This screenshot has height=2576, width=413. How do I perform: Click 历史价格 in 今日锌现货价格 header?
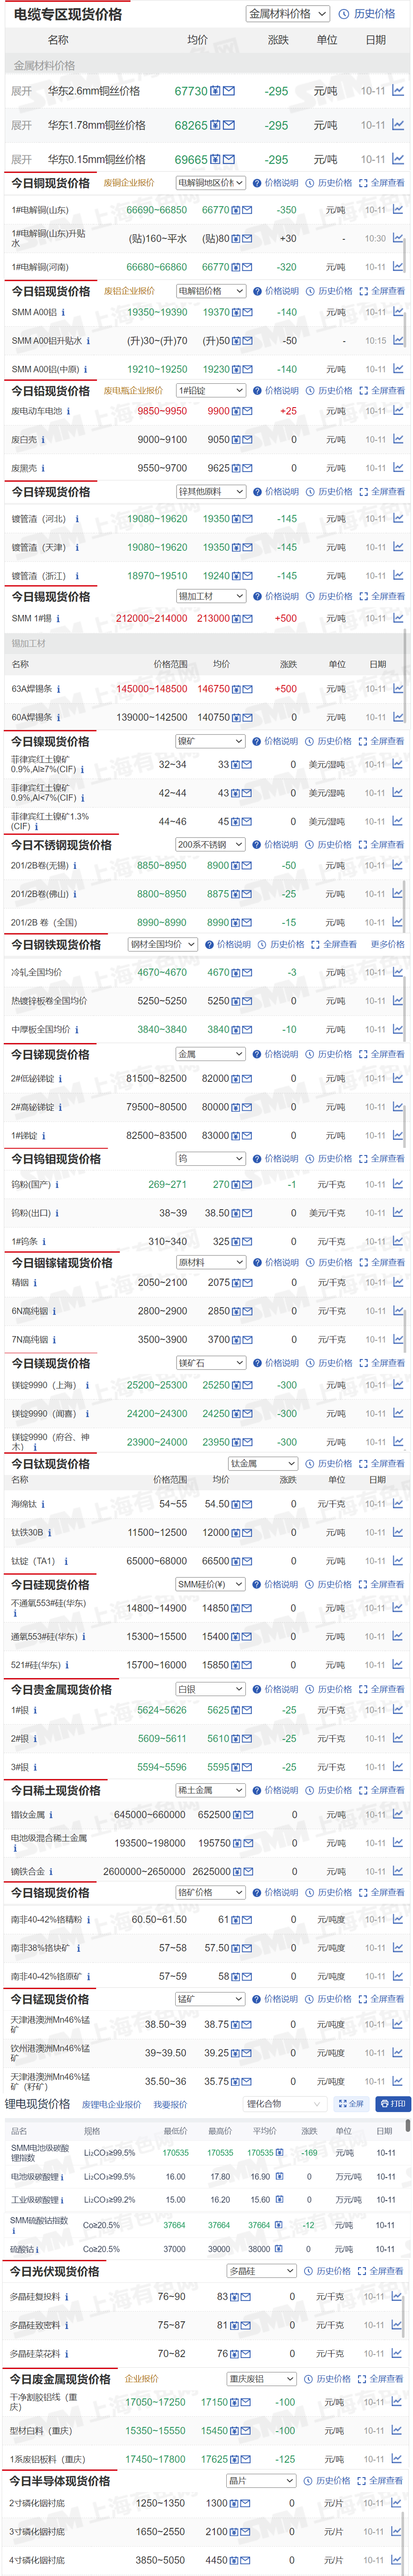pyautogui.click(x=335, y=492)
